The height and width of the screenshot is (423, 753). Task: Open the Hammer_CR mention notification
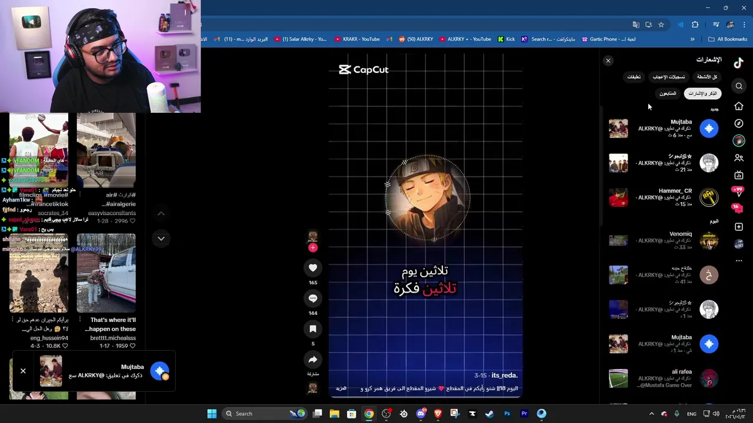pyautogui.click(x=664, y=197)
